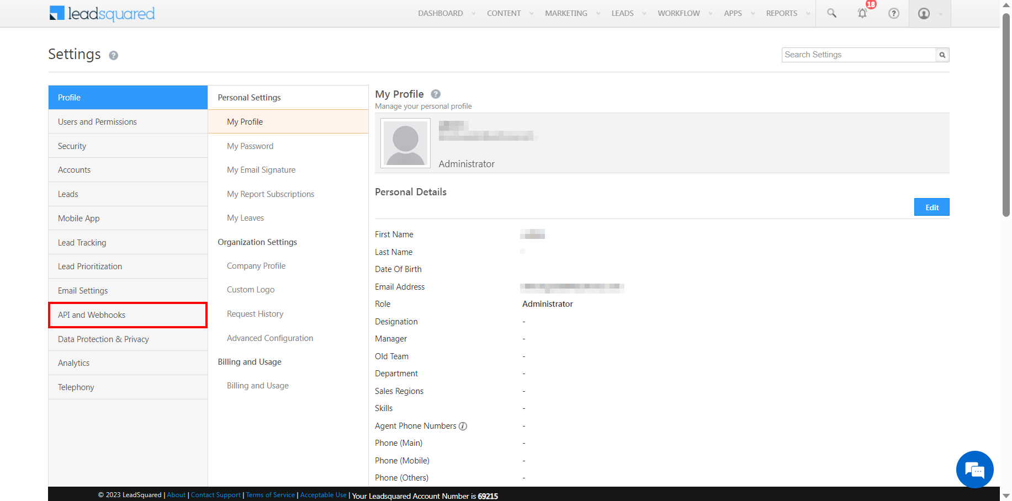The width and height of the screenshot is (1012, 501).
Task: Open Lead Prioritization settings
Action: pos(128,267)
